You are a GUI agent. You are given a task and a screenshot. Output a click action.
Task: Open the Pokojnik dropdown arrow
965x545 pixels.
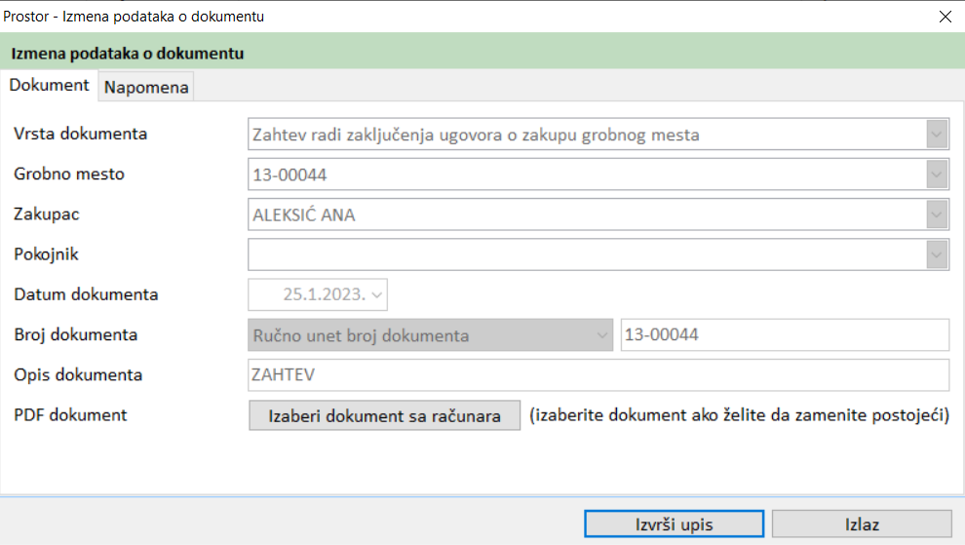[x=937, y=254]
